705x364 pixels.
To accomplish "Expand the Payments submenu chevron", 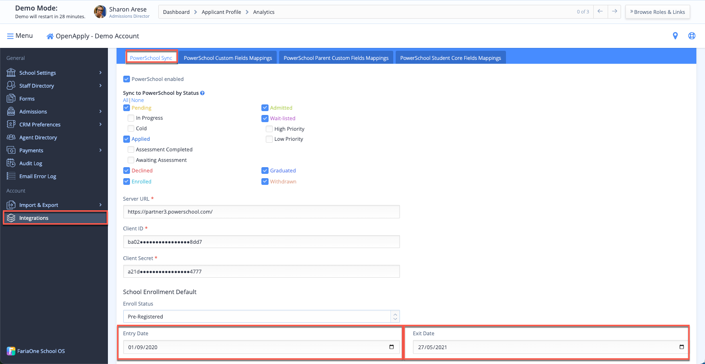I will (x=101, y=150).
